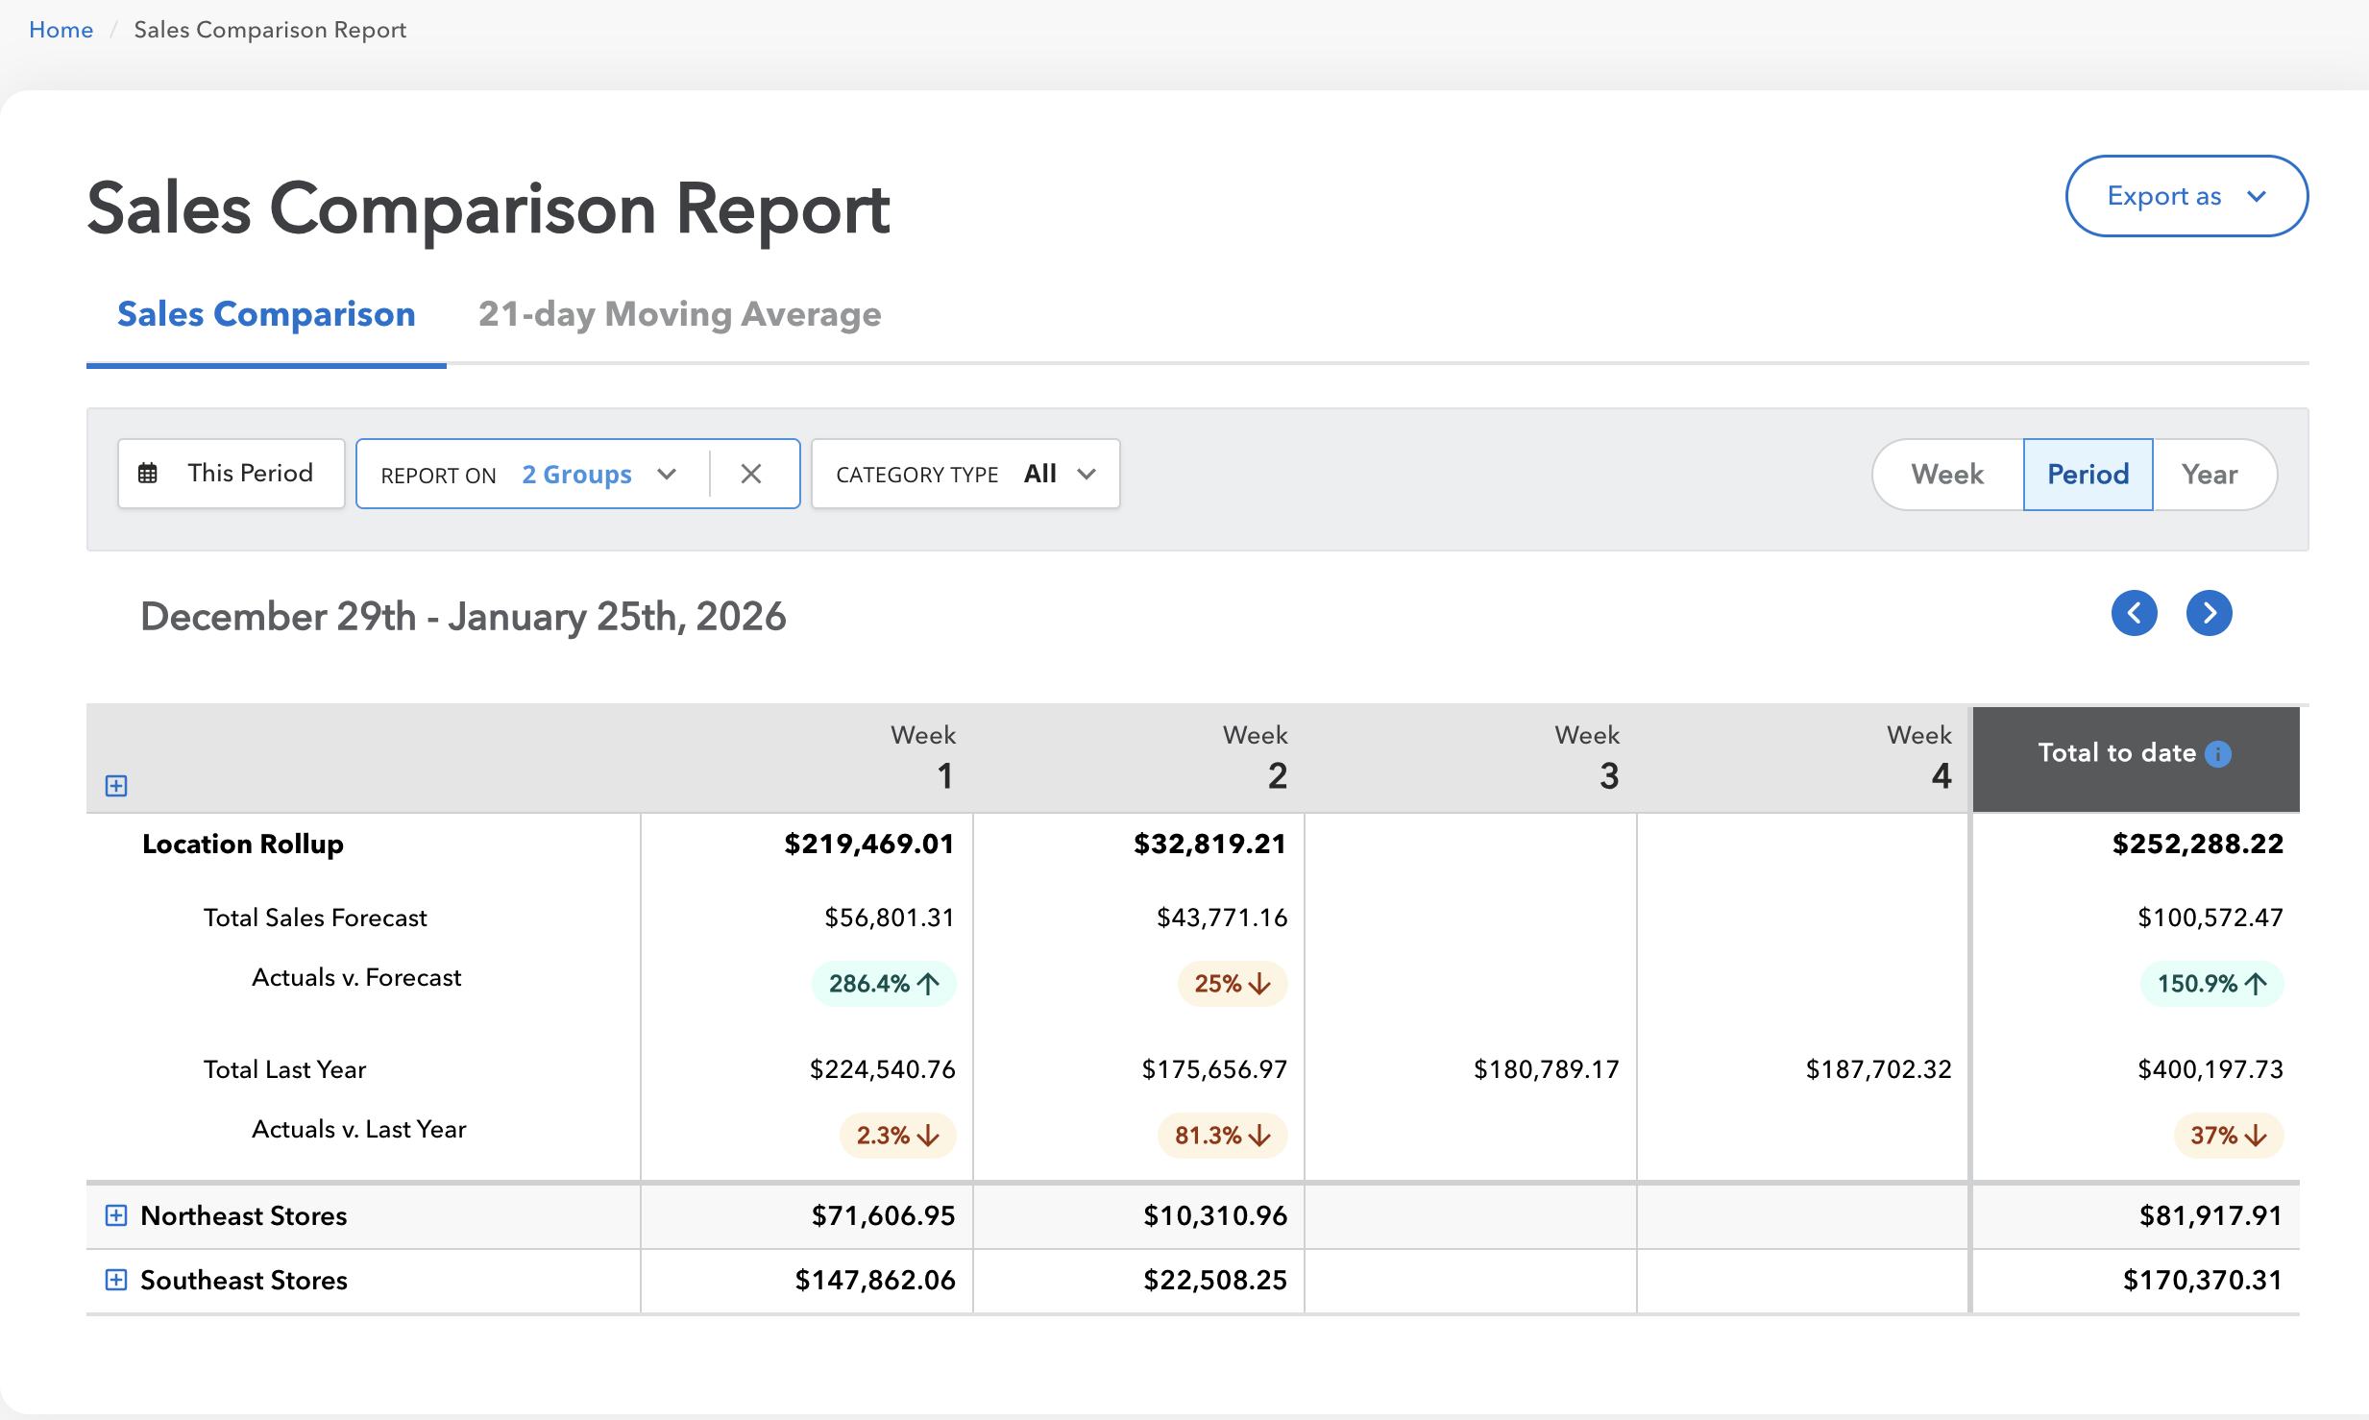Click the This Period date button
This screenshot has width=2369, height=1420.
tap(231, 474)
